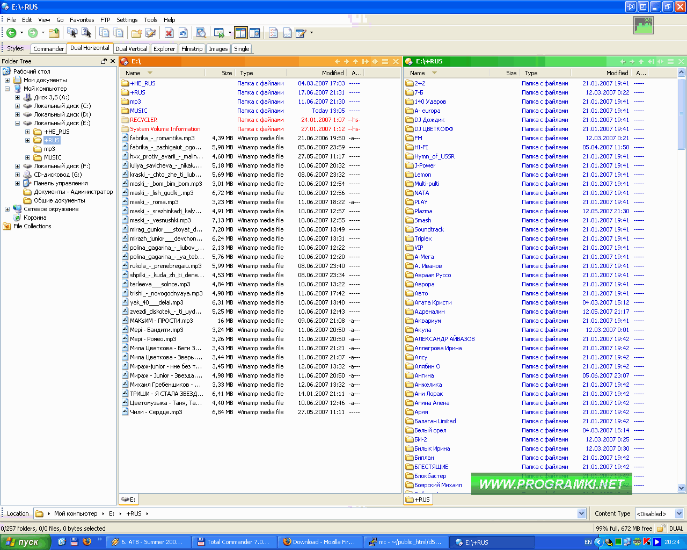Click the lister layout icon with green arrows

219,33
